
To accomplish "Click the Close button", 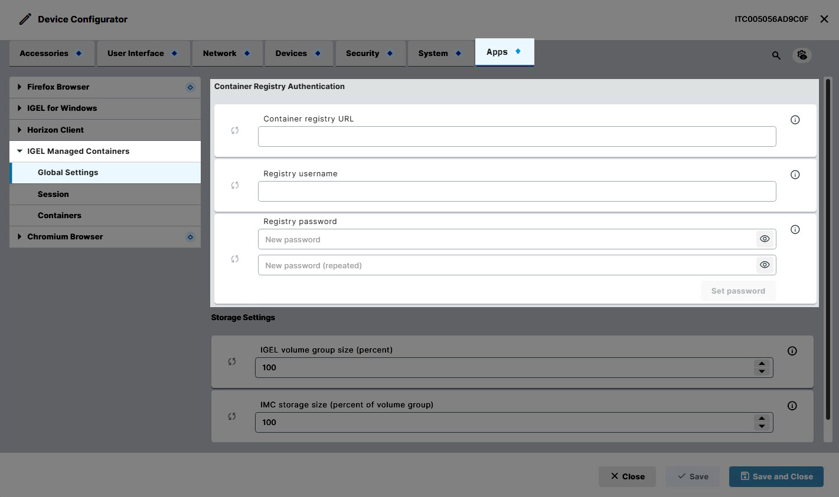I will click(x=627, y=476).
